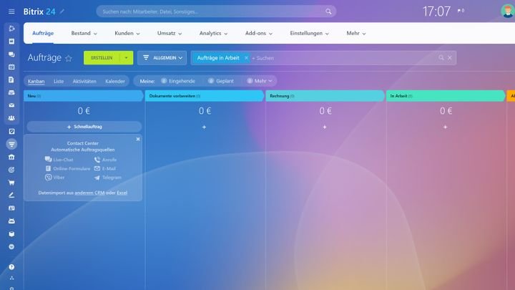515x290 pixels.
Task: Add order in Dokumente vorbereiten column
Action: pos(204,127)
